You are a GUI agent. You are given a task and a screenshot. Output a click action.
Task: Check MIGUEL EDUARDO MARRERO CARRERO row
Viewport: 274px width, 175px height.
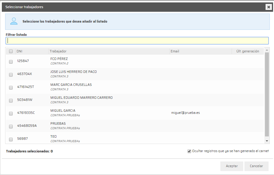(x=11, y=100)
